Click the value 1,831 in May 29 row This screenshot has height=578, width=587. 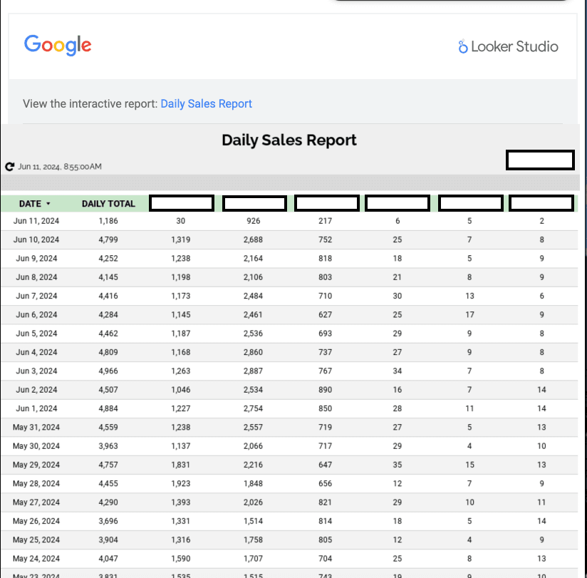point(181,465)
